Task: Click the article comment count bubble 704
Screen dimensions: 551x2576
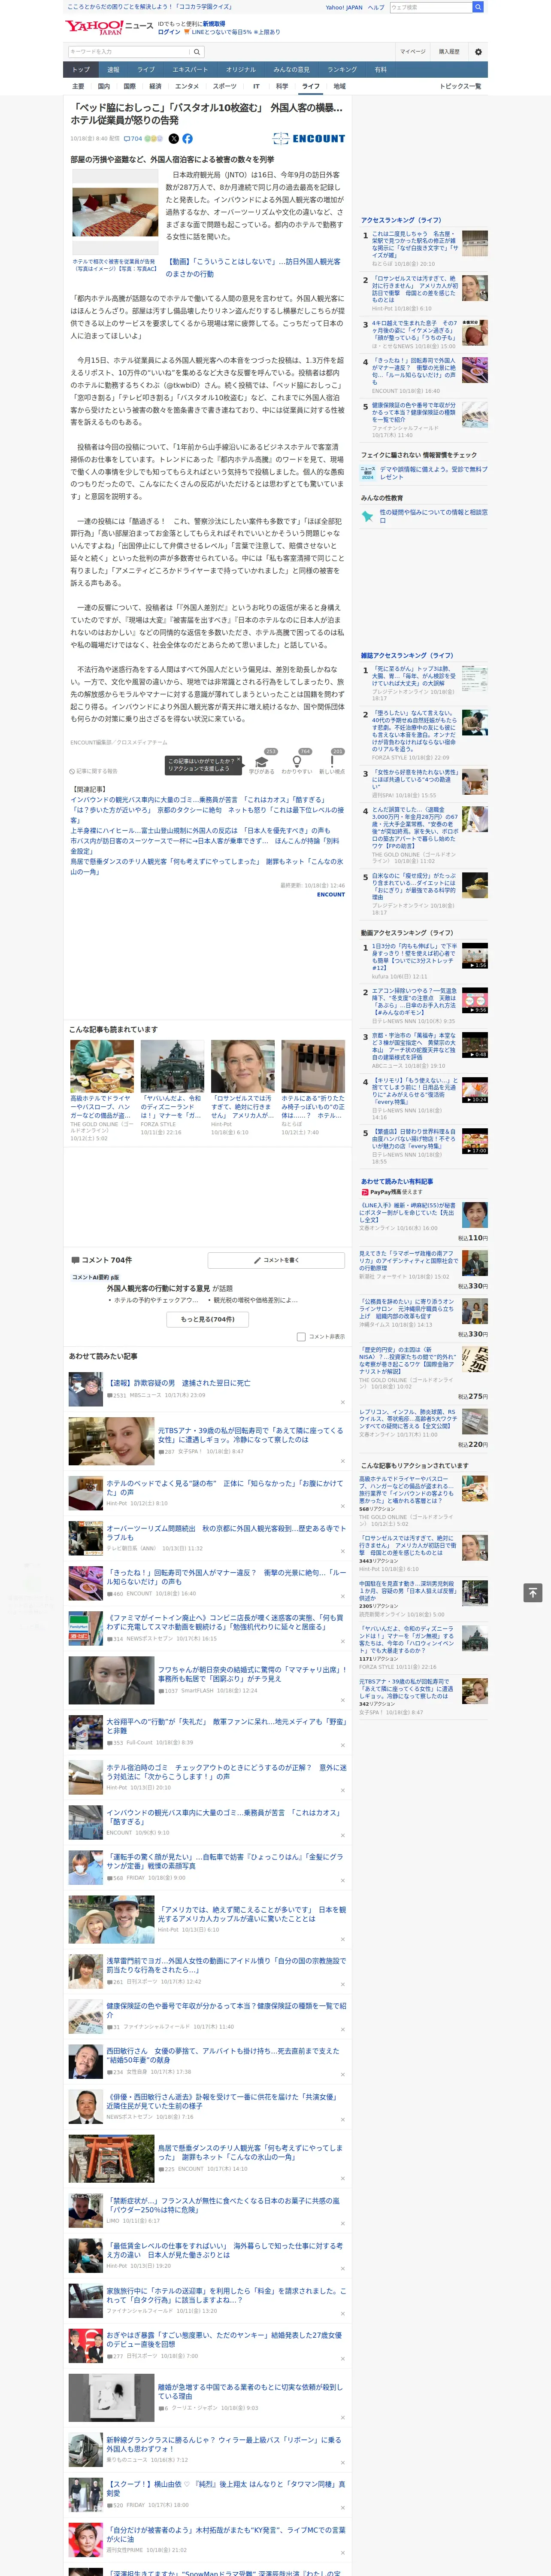Action: tap(133, 139)
